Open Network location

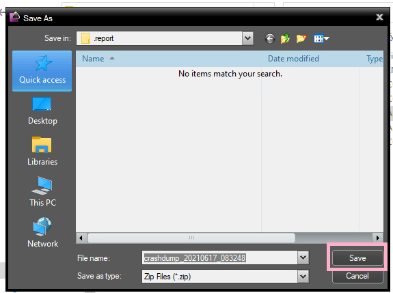click(x=42, y=233)
